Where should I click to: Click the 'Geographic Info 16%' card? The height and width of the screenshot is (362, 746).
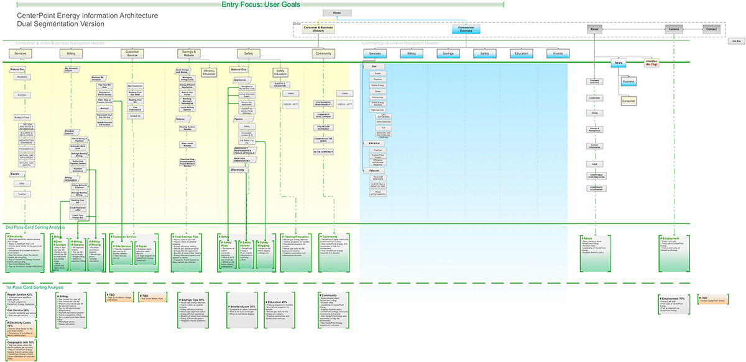pyautogui.click(x=21, y=350)
